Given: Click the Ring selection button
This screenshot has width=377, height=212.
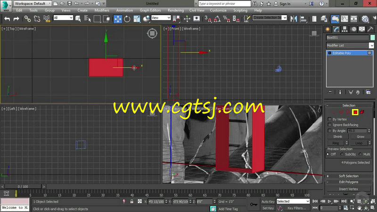Looking at the screenshot, I should 336,143.
